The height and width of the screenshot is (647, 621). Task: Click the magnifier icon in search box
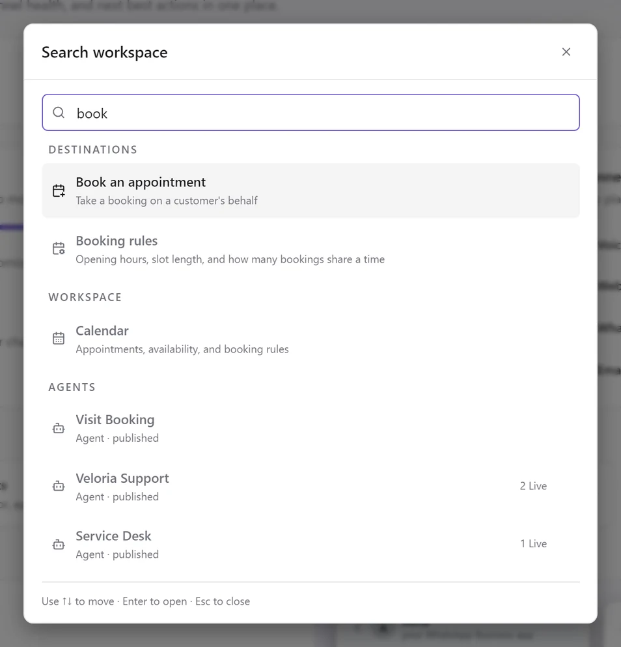pyautogui.click(x=59, y=113)
